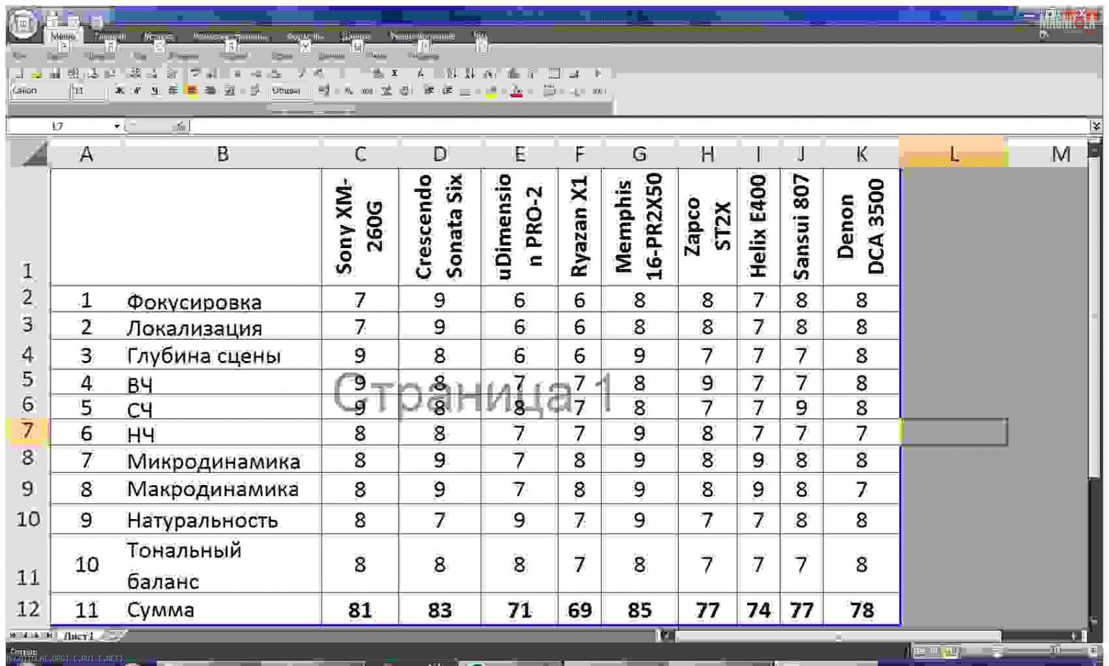
Task: Select column A header
Action: click(x=86, y=154)
